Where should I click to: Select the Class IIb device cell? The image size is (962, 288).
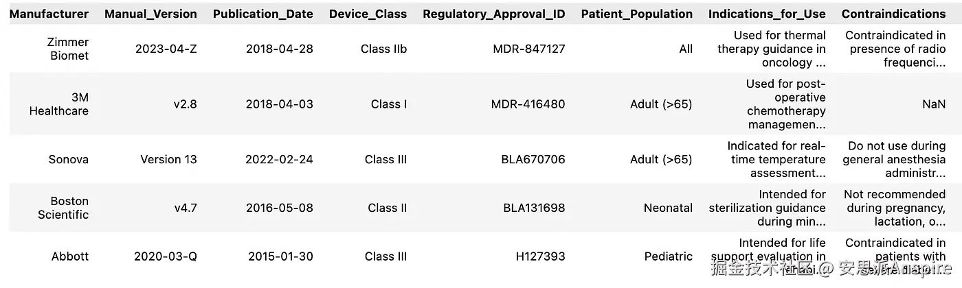[383, 49]
